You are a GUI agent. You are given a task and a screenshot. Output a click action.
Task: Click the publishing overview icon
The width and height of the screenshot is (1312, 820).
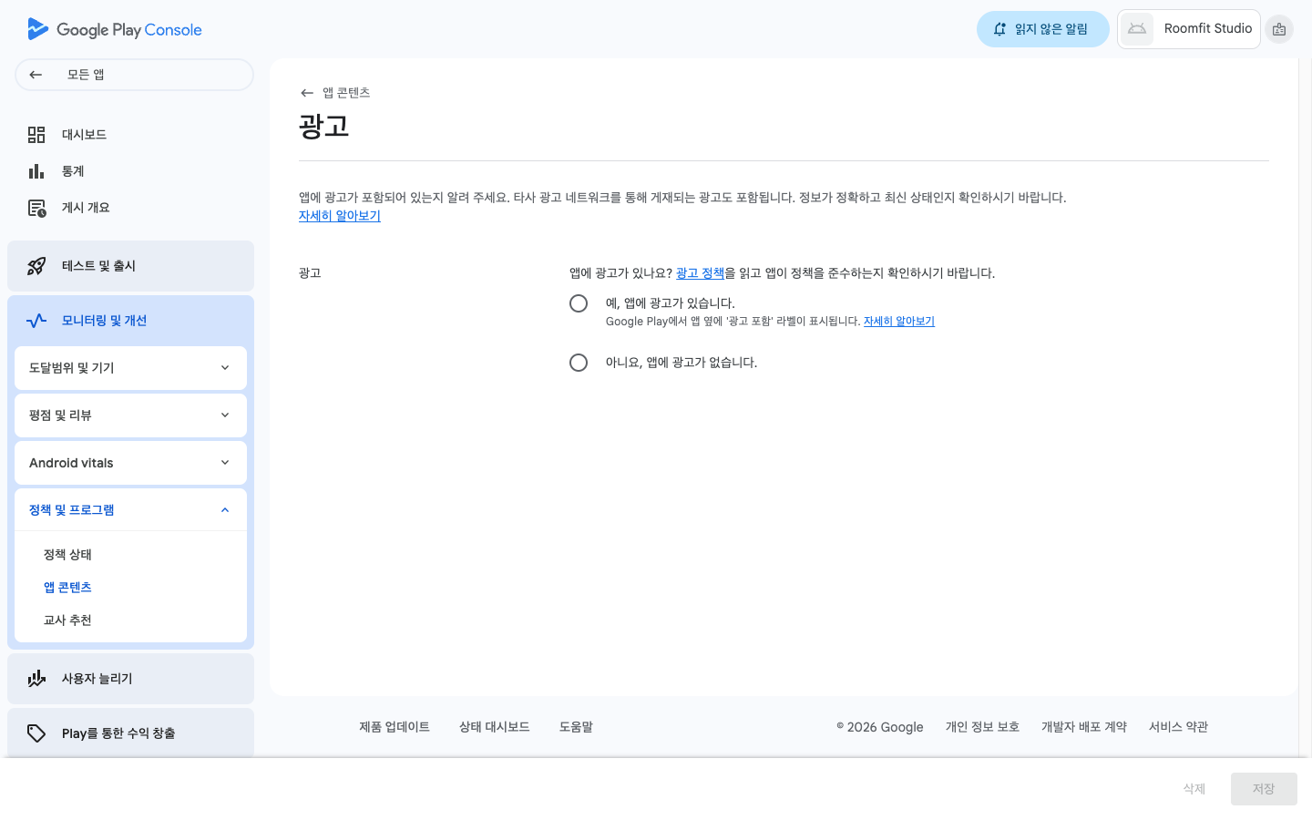(36, 208)
